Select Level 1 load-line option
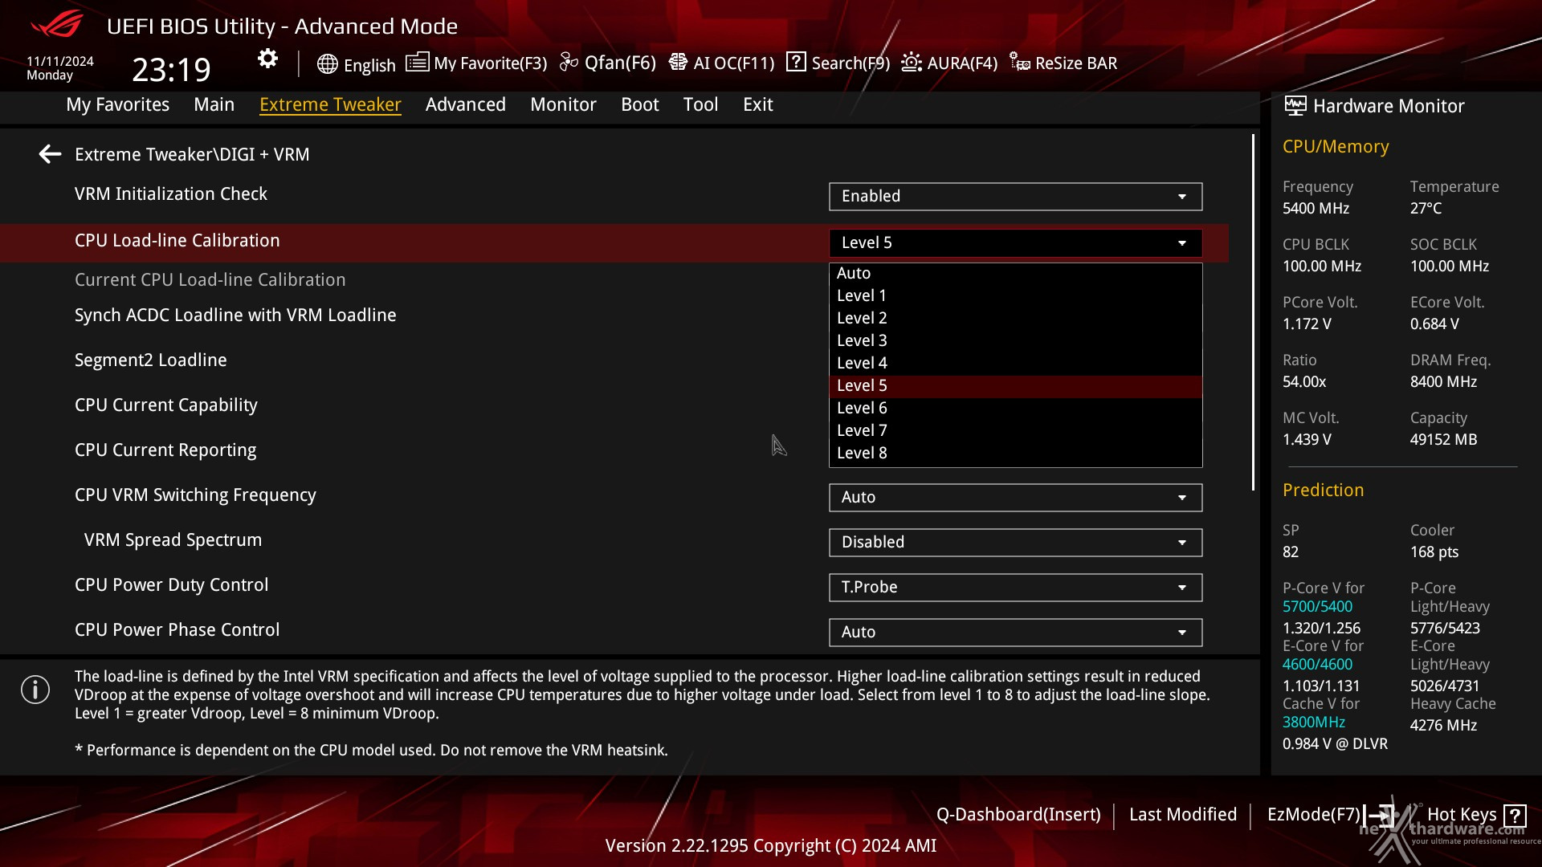1542x867 pixels. pyautogui.click(x=1015, y=296)
